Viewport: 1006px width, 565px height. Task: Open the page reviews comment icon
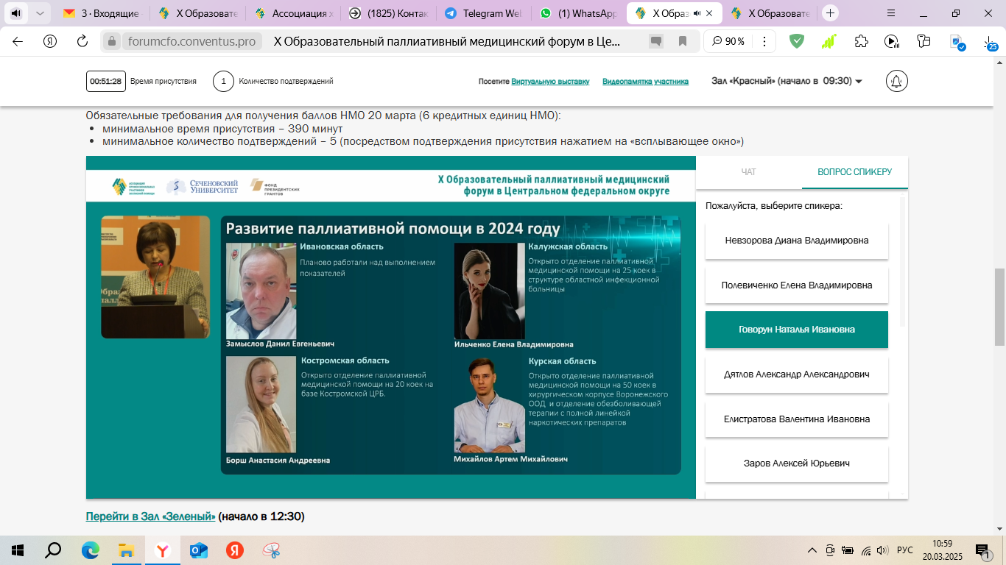[x=655, y=42]
